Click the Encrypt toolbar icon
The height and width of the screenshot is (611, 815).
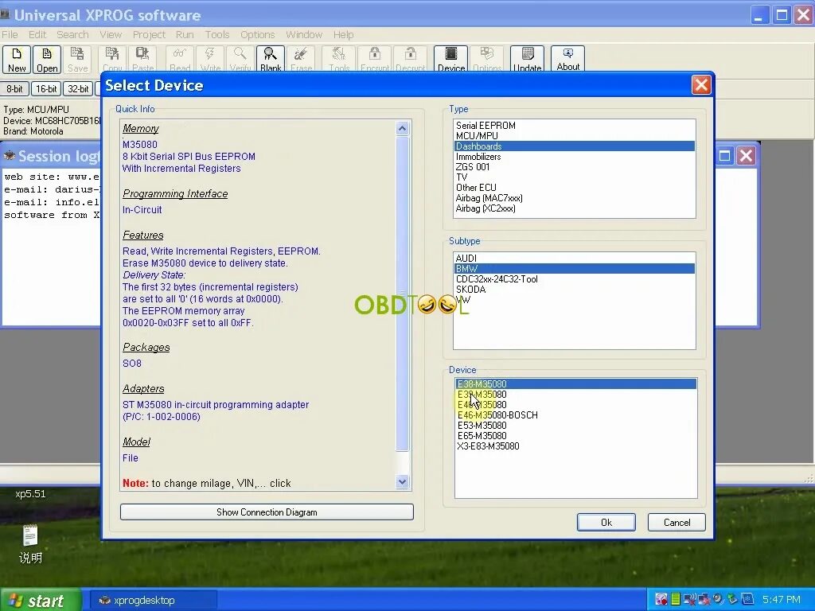(x=374, y=59)
